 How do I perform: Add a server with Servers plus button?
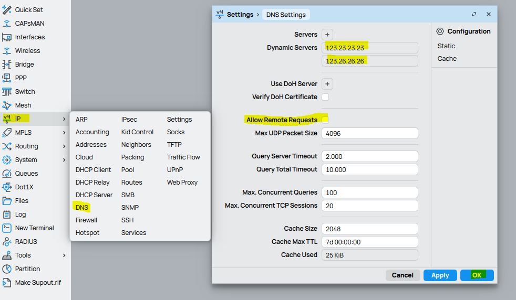[327, 35]
